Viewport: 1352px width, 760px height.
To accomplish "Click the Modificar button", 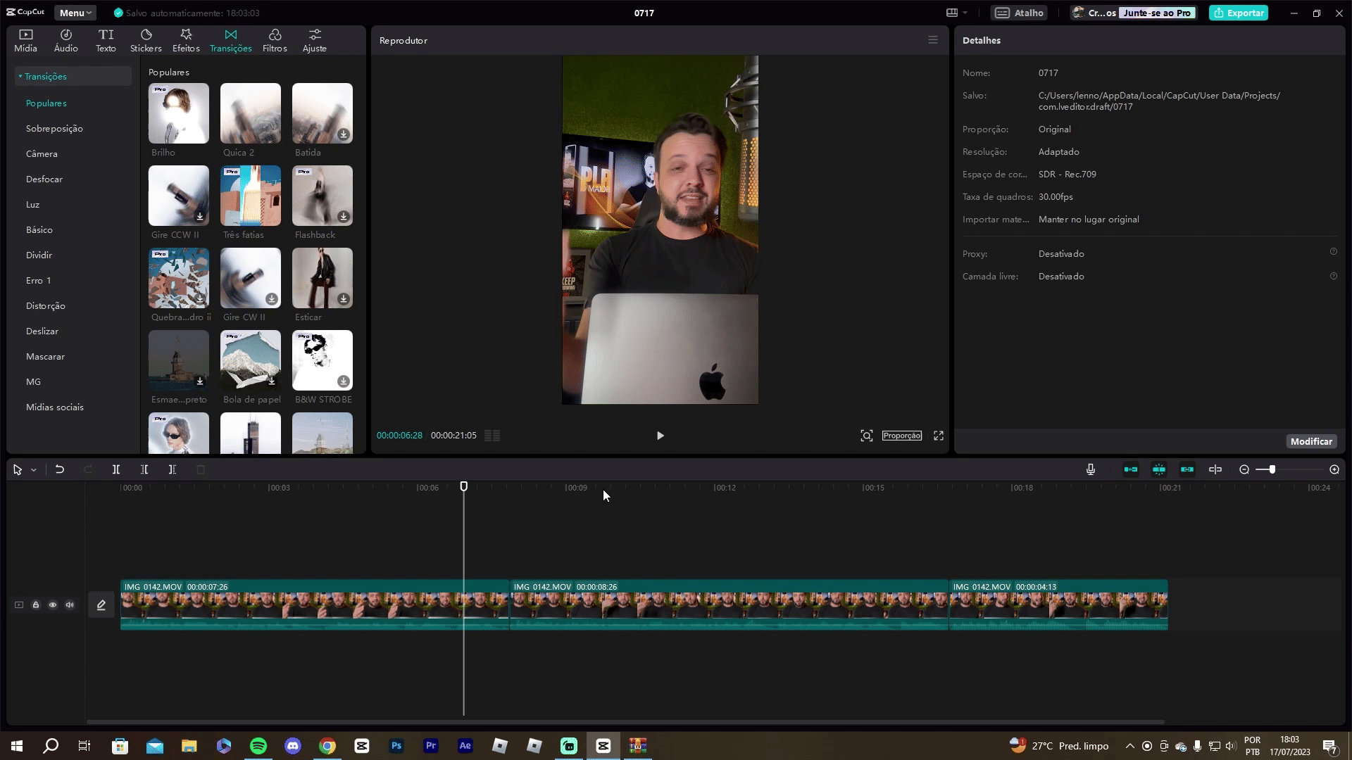I will tap(1310, 441).
